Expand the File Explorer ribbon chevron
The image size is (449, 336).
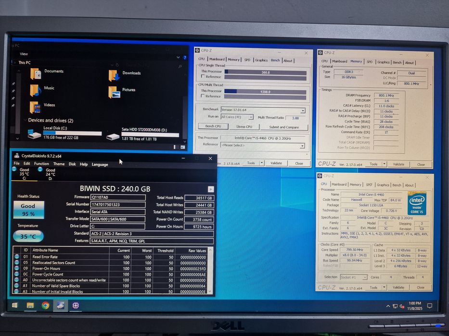pyautogui.click(x=178, y=58)
